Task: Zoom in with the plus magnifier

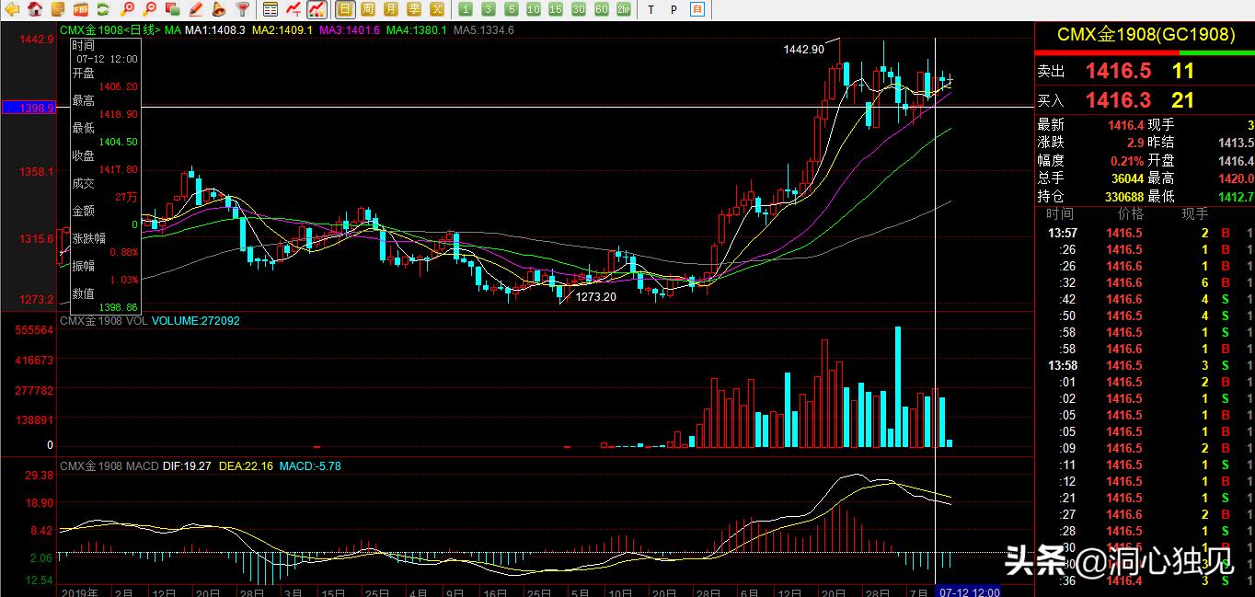Action: [127, 10]
